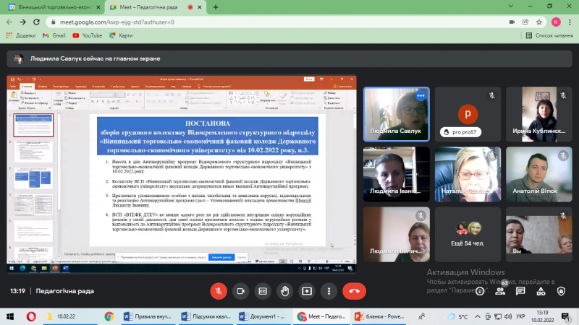Open the present now screen-share button
The height and width of the screenshot is (325, 579).
(307, 291)
